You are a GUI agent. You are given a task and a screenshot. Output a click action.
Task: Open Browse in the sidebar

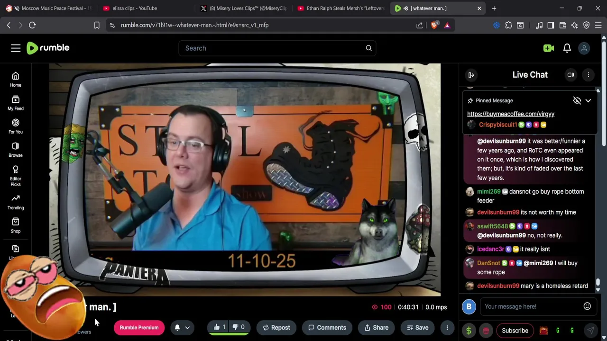[x=16, y=150]
